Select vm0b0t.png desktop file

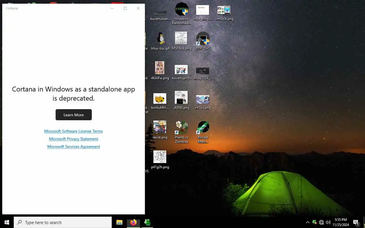pos(224,13)
